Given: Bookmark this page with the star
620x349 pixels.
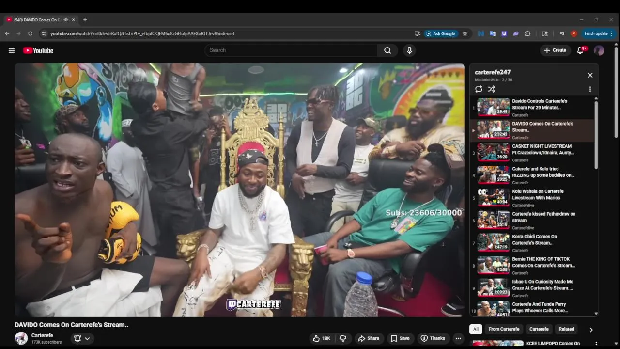Looking at the screenshot, I should pos(465,33).
